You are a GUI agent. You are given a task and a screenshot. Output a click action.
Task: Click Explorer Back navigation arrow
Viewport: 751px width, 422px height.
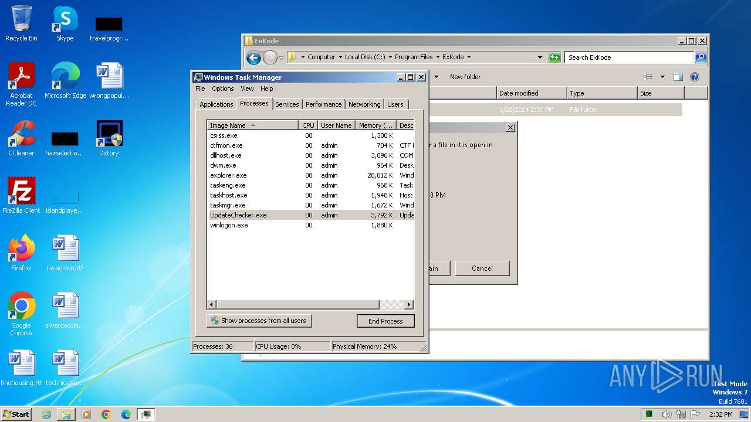coord(253,57)
